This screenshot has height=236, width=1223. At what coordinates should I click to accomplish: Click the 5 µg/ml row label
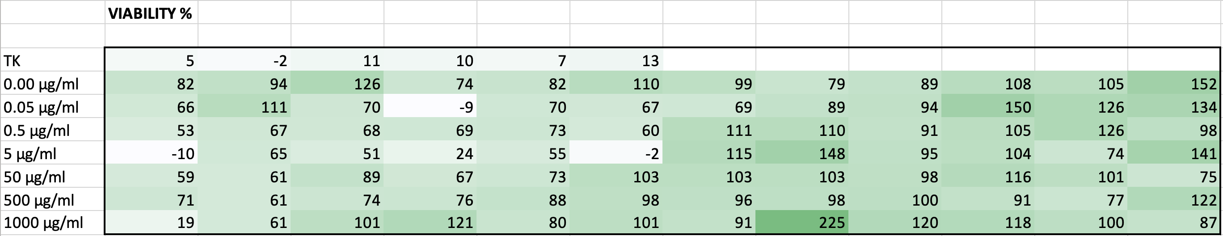click(52, 154)
